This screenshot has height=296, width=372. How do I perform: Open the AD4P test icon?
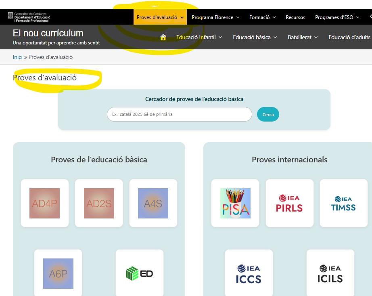pos(44,203)
